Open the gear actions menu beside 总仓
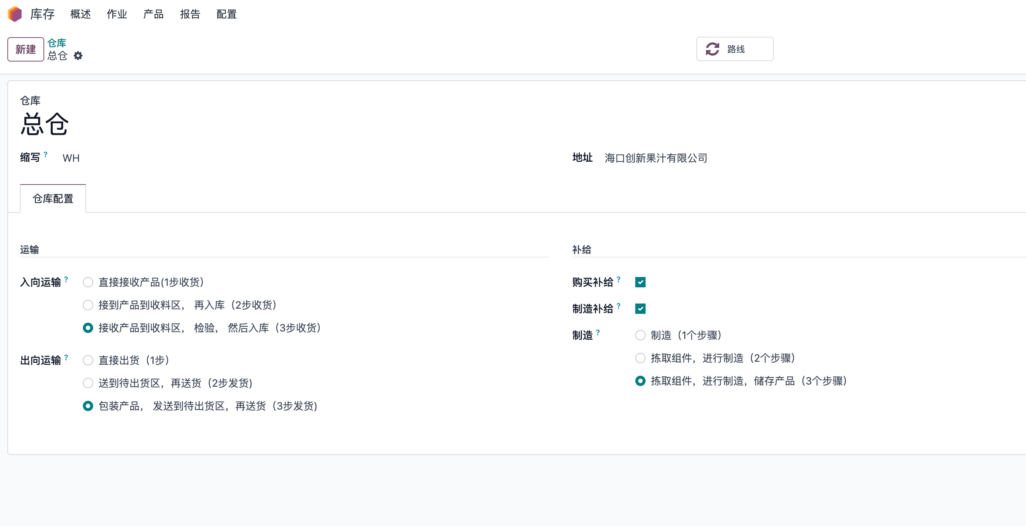This screenshot has height=526, width=1026. (78, 56)
